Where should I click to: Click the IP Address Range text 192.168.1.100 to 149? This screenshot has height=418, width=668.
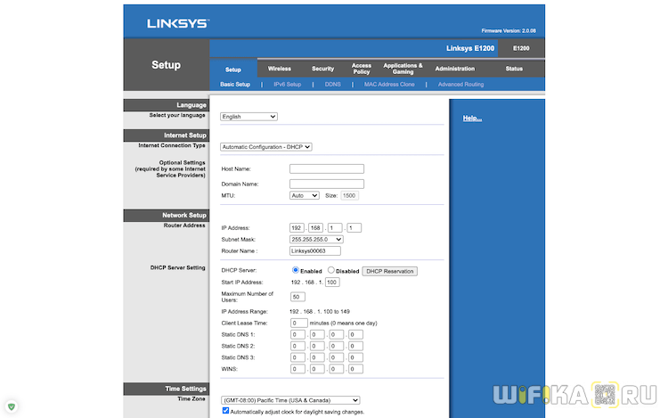[320, 311]
